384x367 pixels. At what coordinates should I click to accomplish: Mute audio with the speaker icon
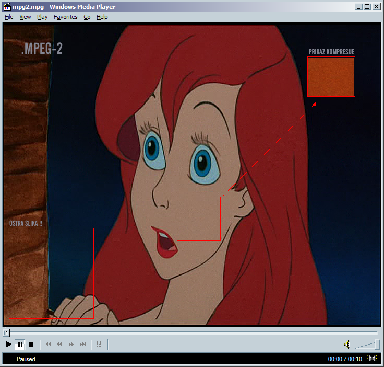point(347,345)
